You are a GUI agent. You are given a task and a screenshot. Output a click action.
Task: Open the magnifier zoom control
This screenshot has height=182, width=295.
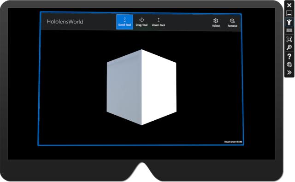pos(289,47)
